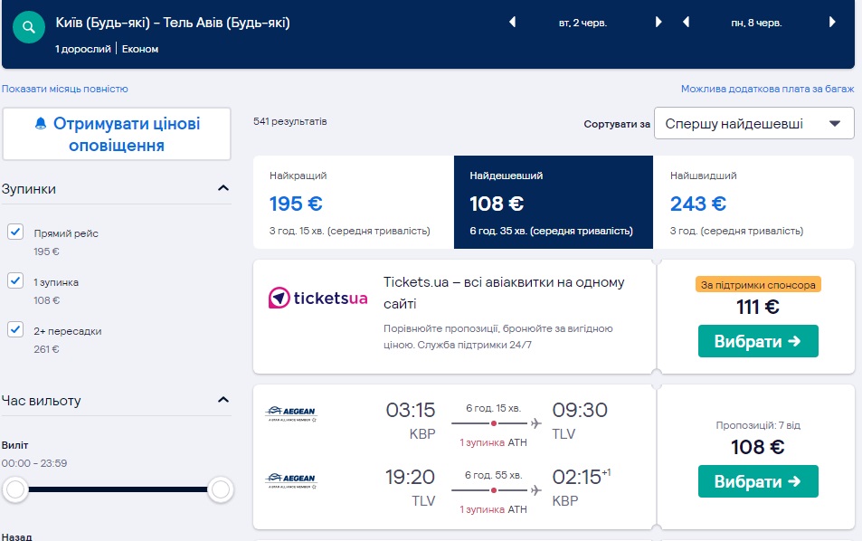Open Показати місяць повністю link
The image size is (862, 541).
(65, 89)
